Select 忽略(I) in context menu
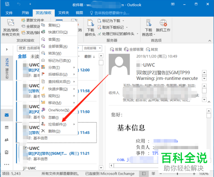This screenshot has height=177, width=214. (59, 117)
